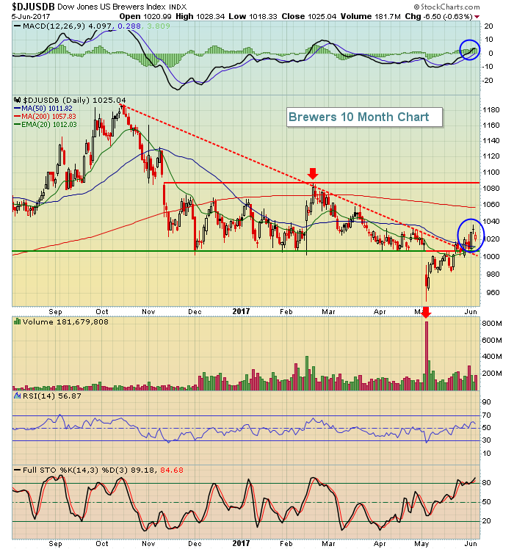Click the stochastic axis label 20
Viewport: 514px width, 549px height.
(487, 521)
